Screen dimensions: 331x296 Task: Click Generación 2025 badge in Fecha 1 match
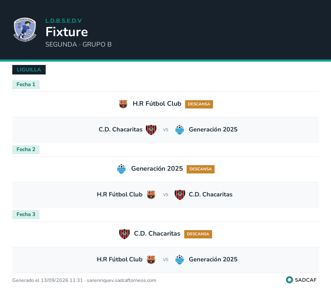click(180, 130)
